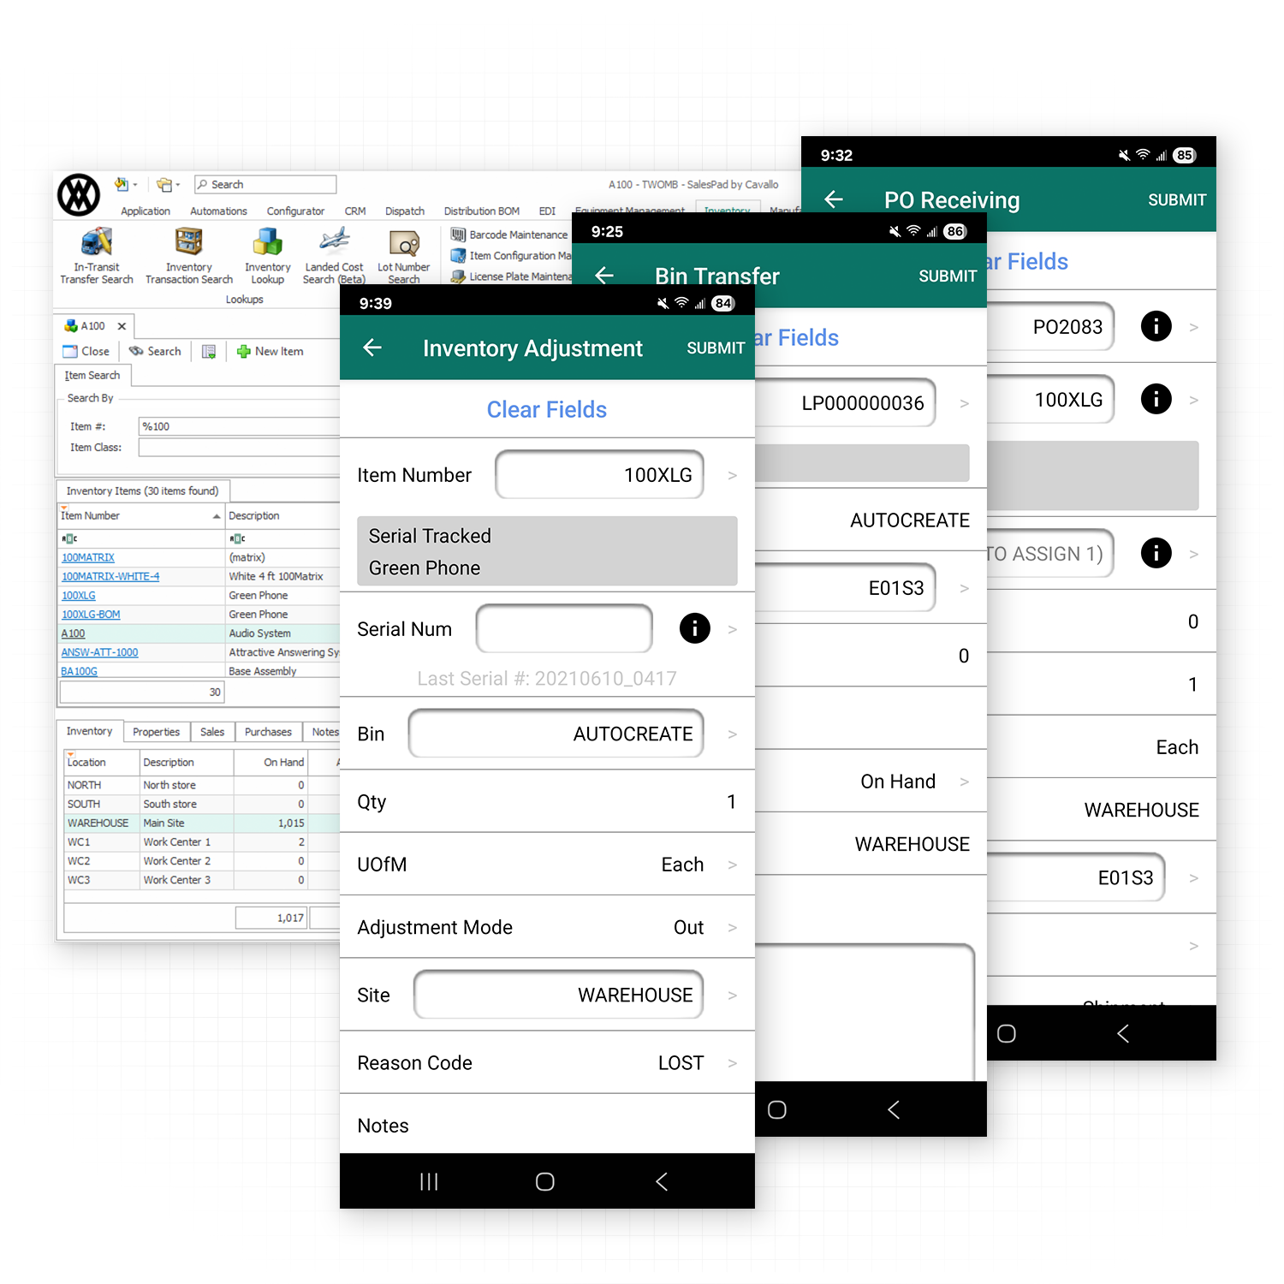Open the CRM menu
1284x1284 pixels.
[x=354, y=211]
